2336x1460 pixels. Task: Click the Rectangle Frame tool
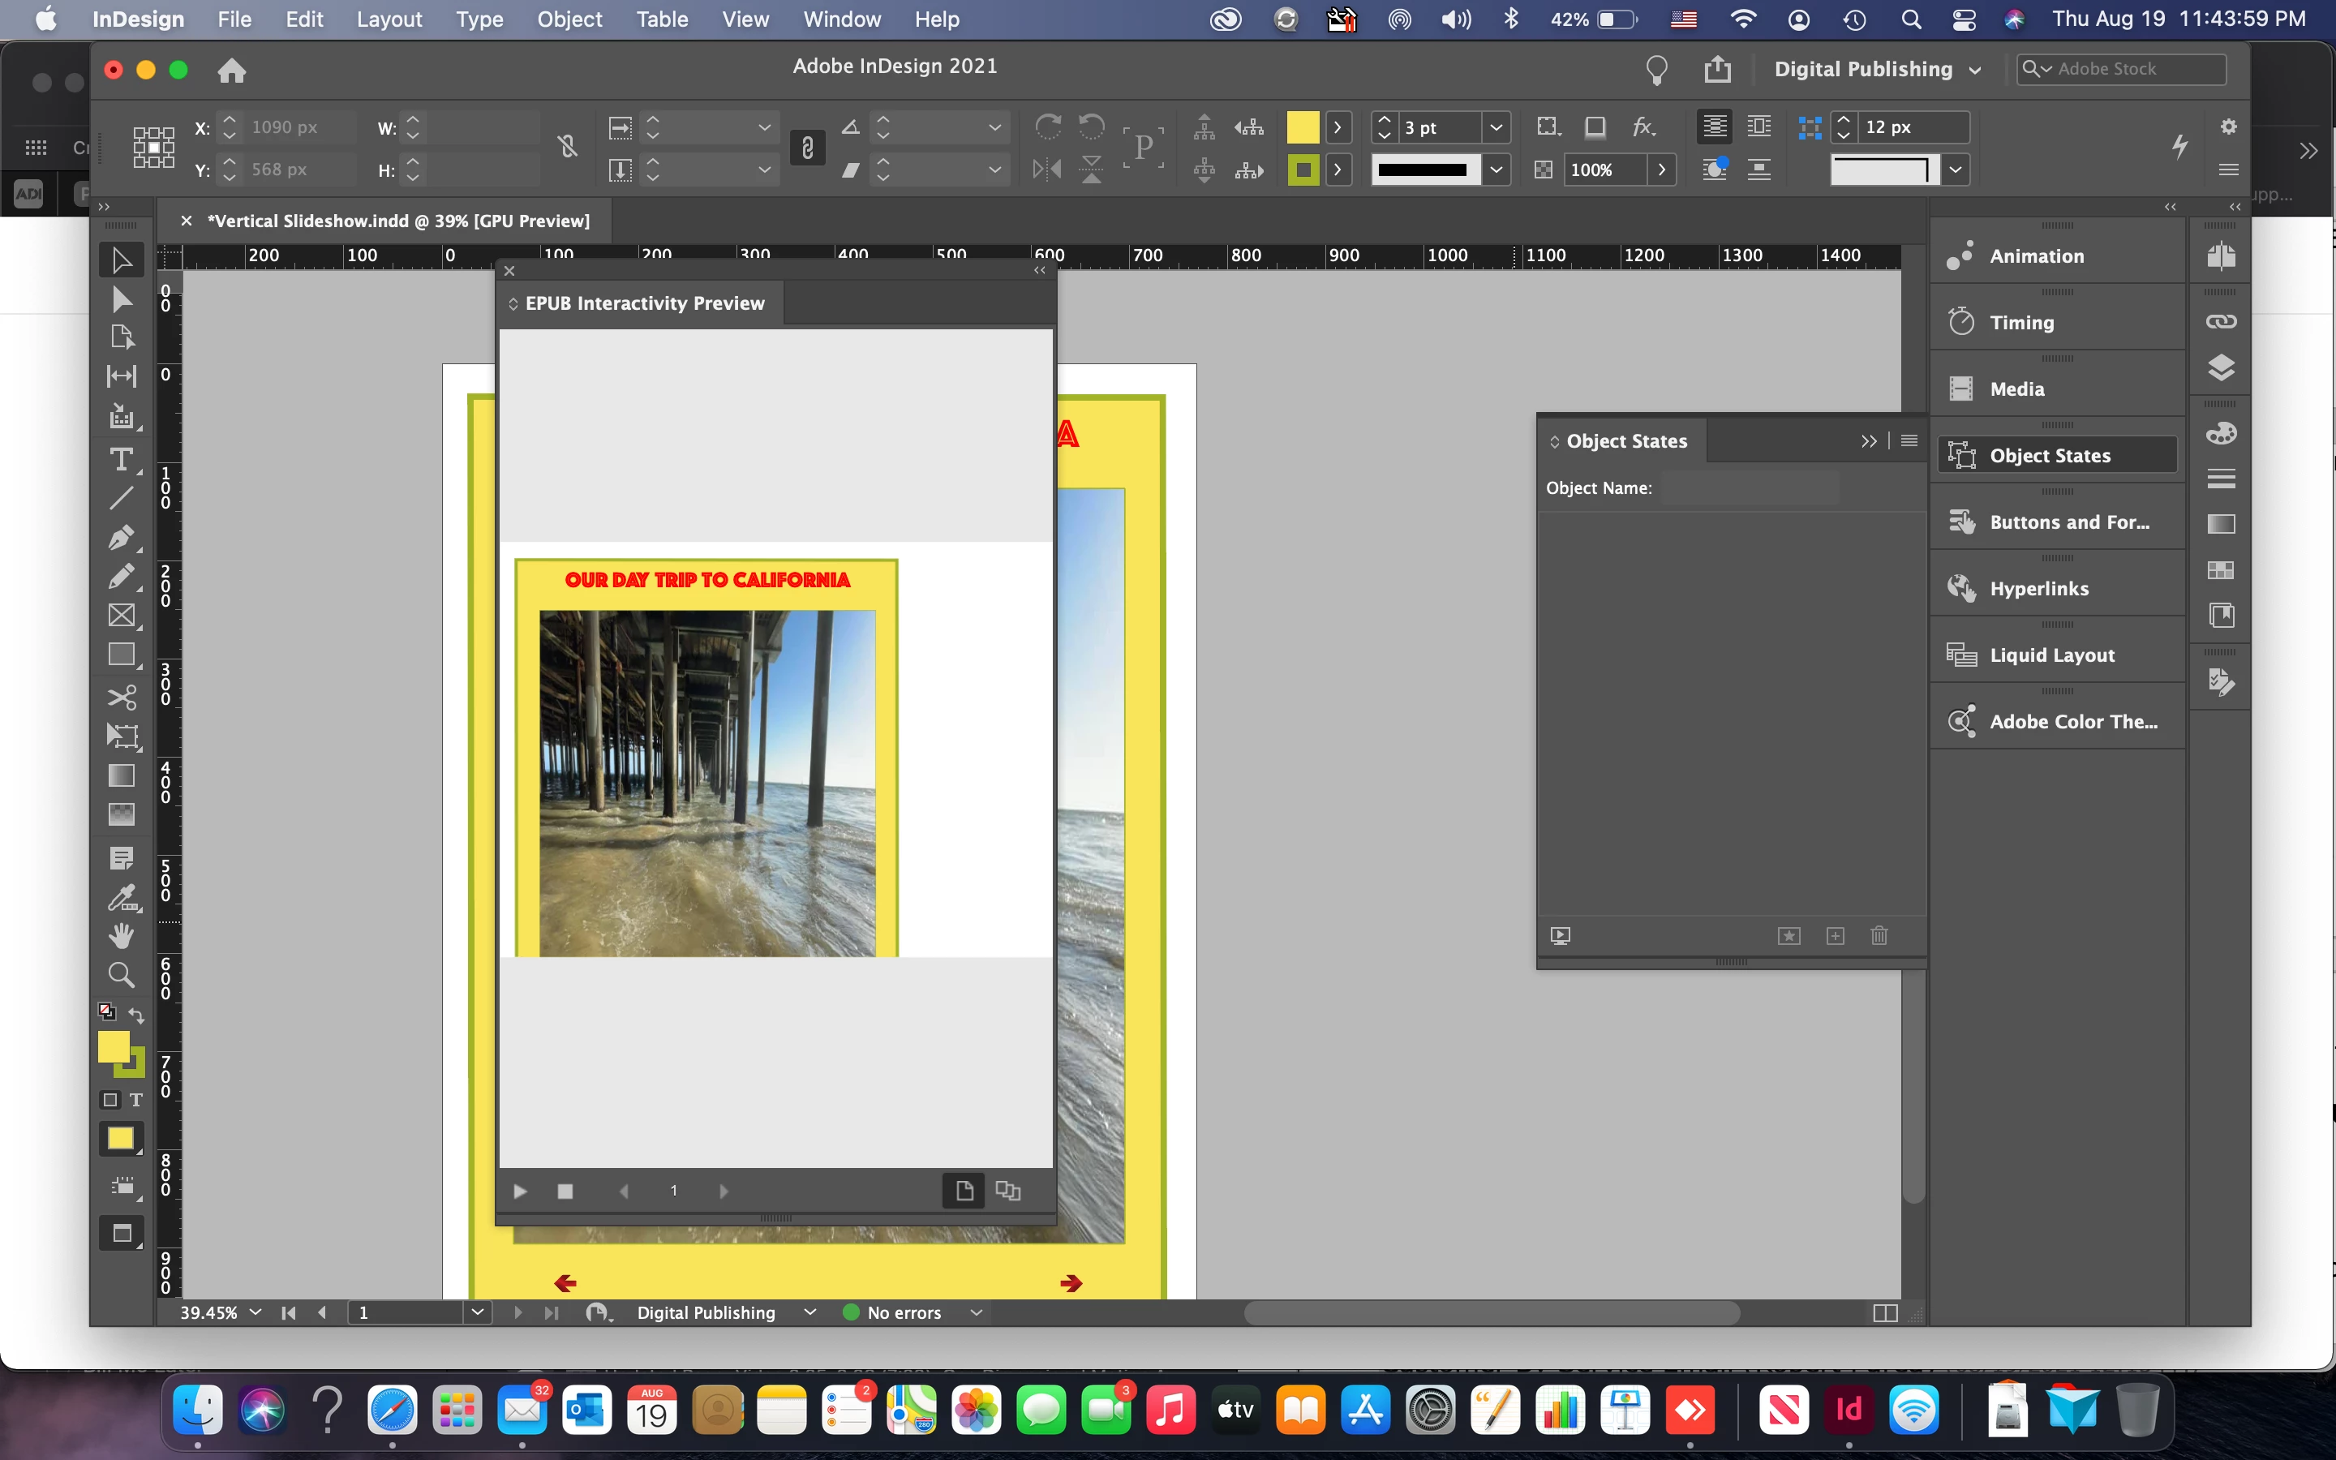(121, 616)
